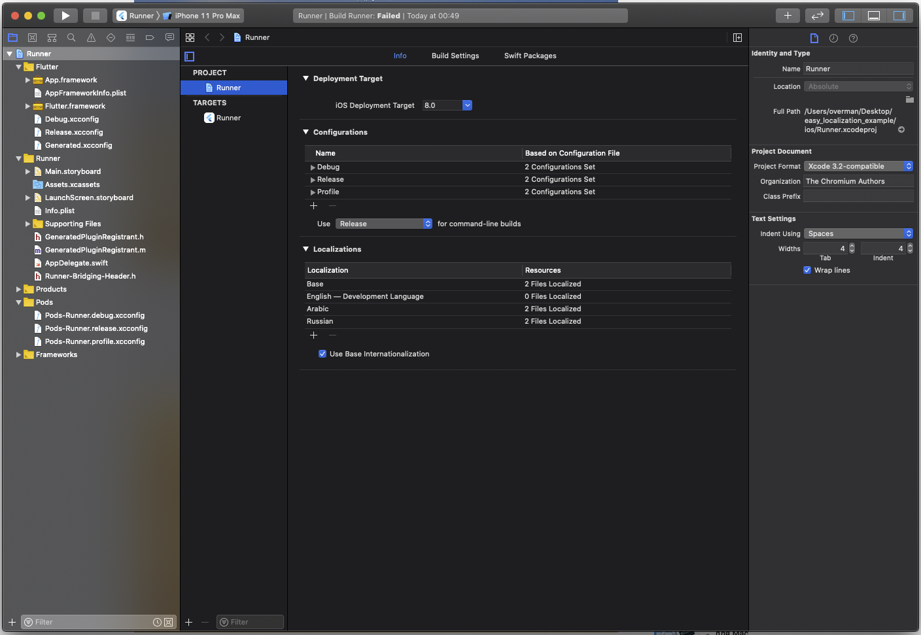Open the Breakpoint navigator
921x635 pixels.
150,37
